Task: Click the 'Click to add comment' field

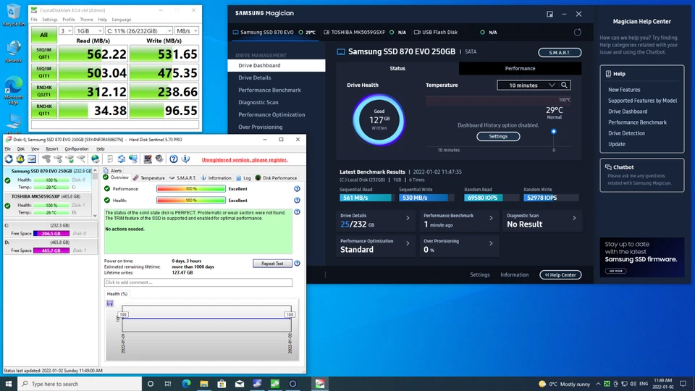Action: (x=198, y=282)
